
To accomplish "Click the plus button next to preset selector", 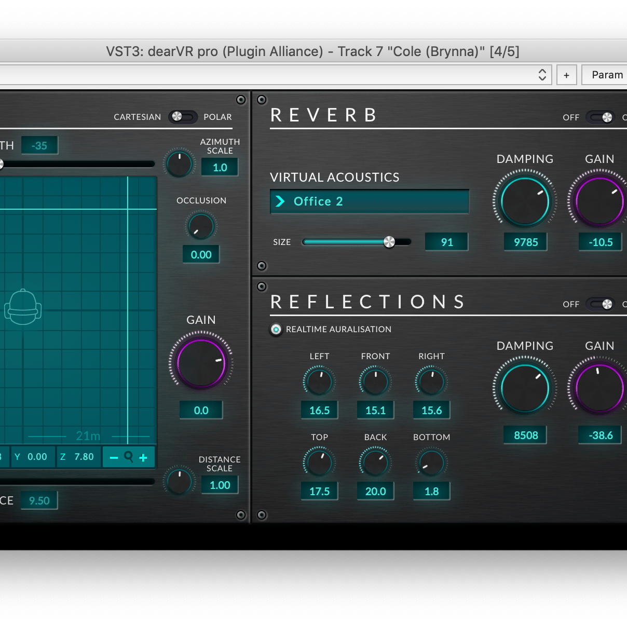I will tap(566, 75).
